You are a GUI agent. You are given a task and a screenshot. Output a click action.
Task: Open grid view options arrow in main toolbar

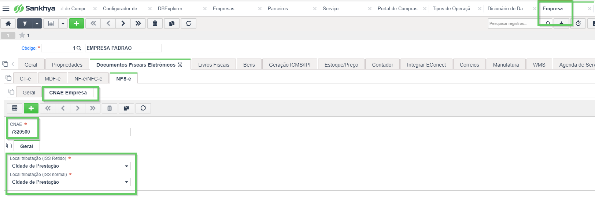click(63, 23)
